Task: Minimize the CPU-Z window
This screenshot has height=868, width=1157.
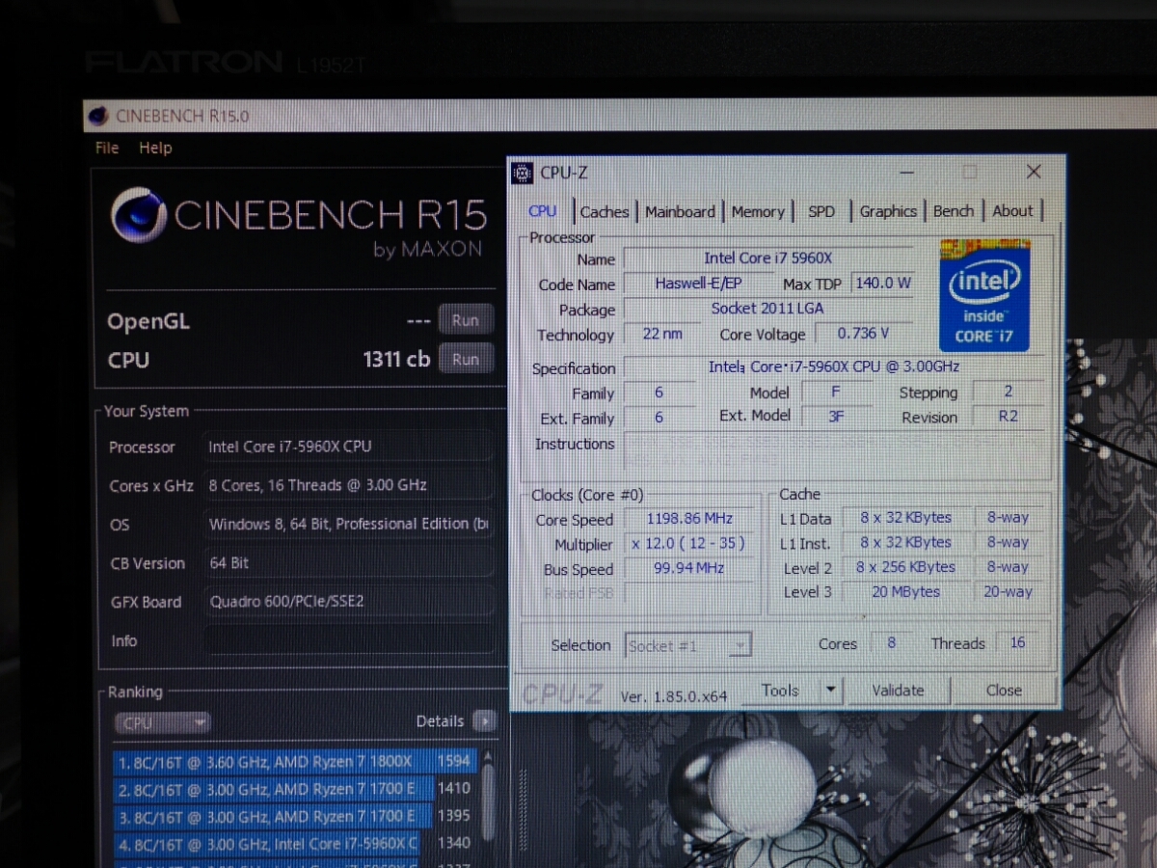Action: [907, 172]
